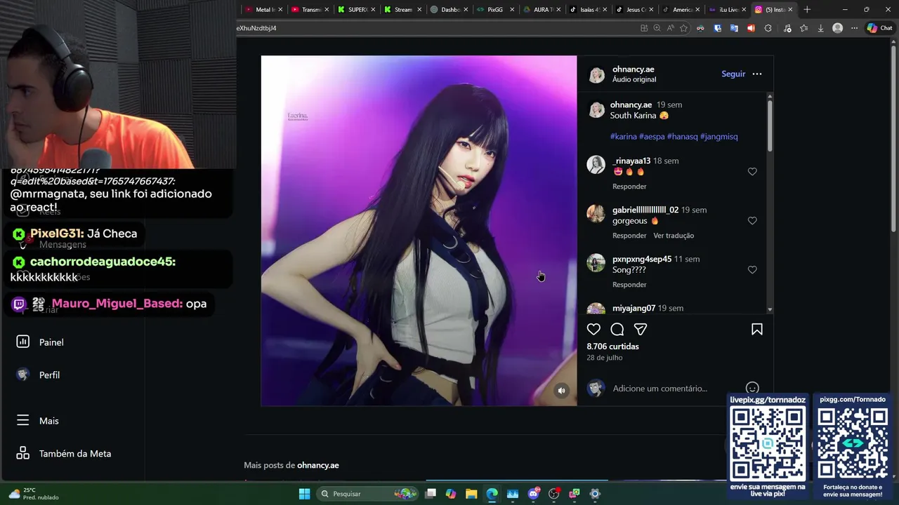This screenshot has height=505, width=899.
Task: Open the emoji picker in the comment box
Action: [752, 388]
